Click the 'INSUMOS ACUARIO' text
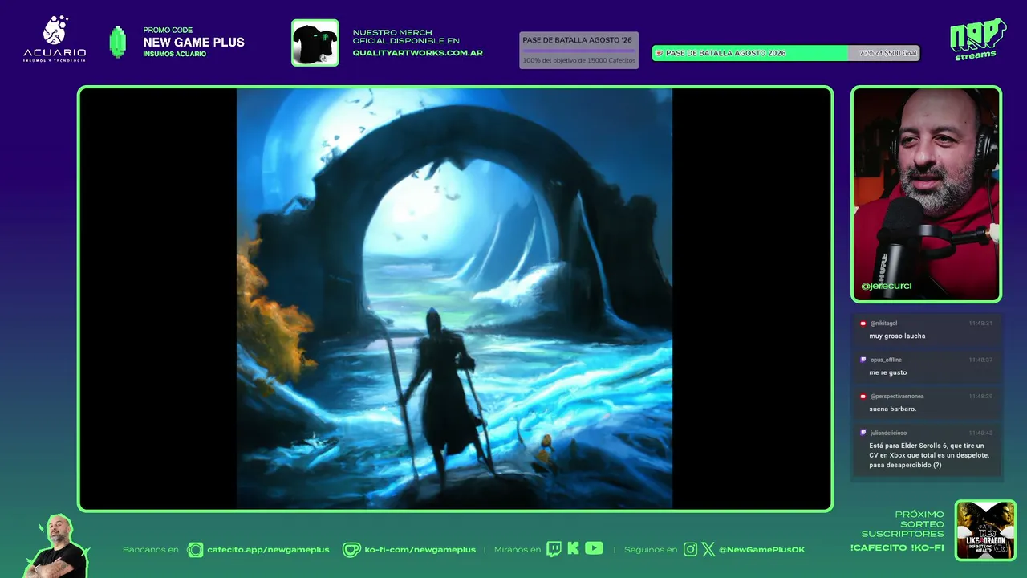This screenshot has height=578, width=1027. (x=174, y=55)
